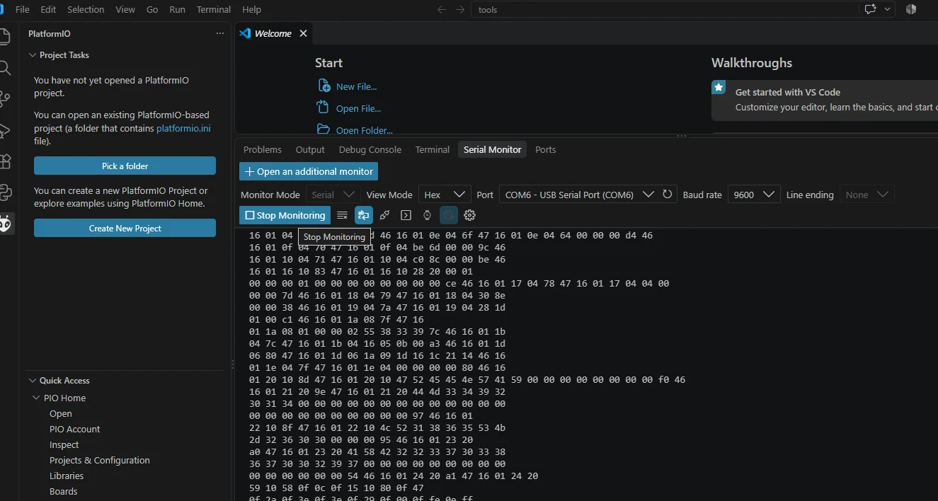Select Libraries under PIO Home

click(x=67, y=476)
